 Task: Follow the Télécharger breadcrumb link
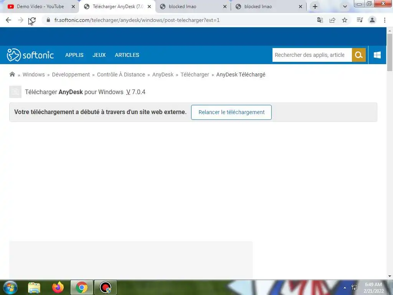(195, 75)
